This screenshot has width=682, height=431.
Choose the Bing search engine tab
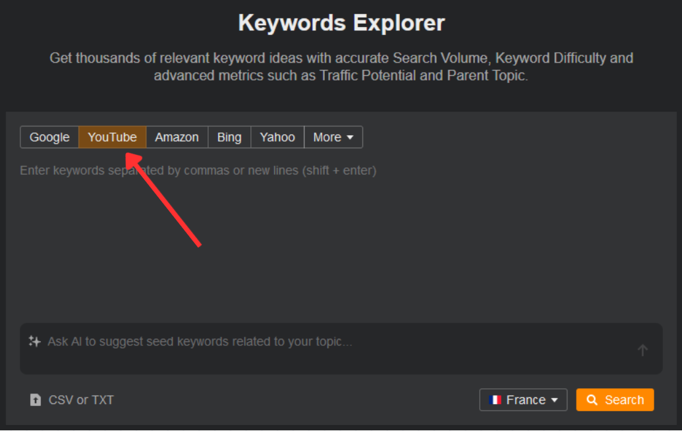pos(229,138)
